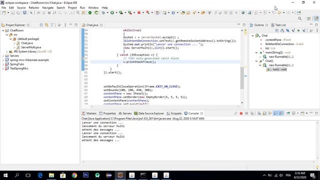Toggle Hide Fields in Outline toolbar
The width and height of the screenshot is (320, 180).
point(288,30)
